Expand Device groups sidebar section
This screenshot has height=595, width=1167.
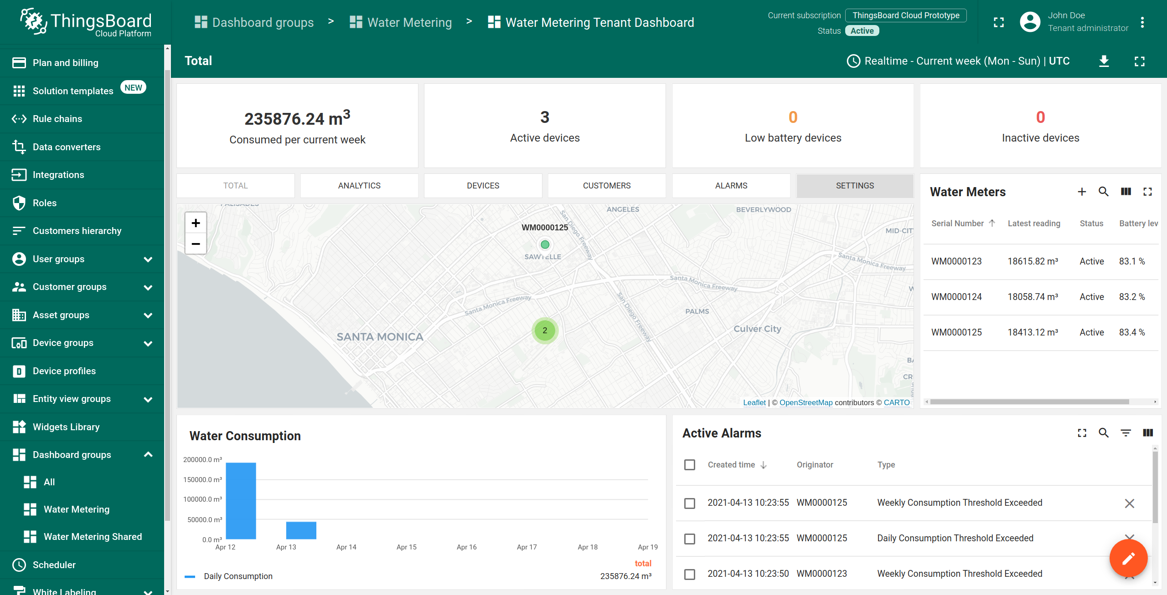pos(148,343)
